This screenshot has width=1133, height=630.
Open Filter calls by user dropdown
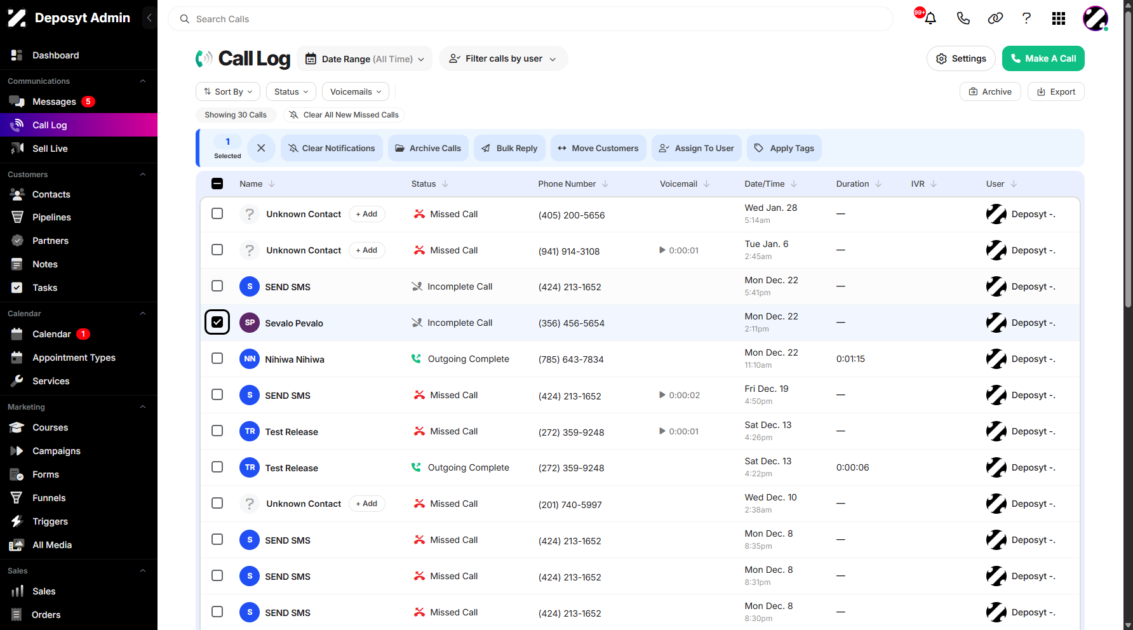(x=503, y=58)
